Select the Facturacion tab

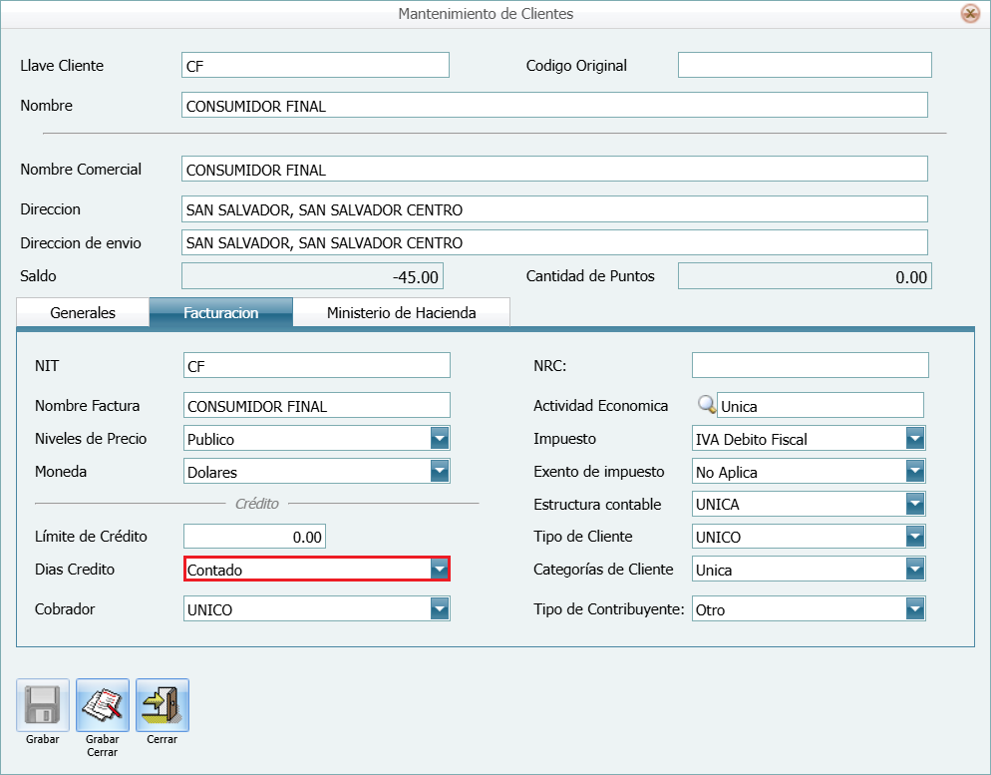[x=221, y=311]
